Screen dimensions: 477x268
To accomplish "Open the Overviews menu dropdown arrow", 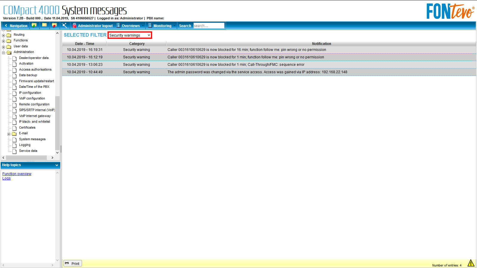I will click(143, 26).
